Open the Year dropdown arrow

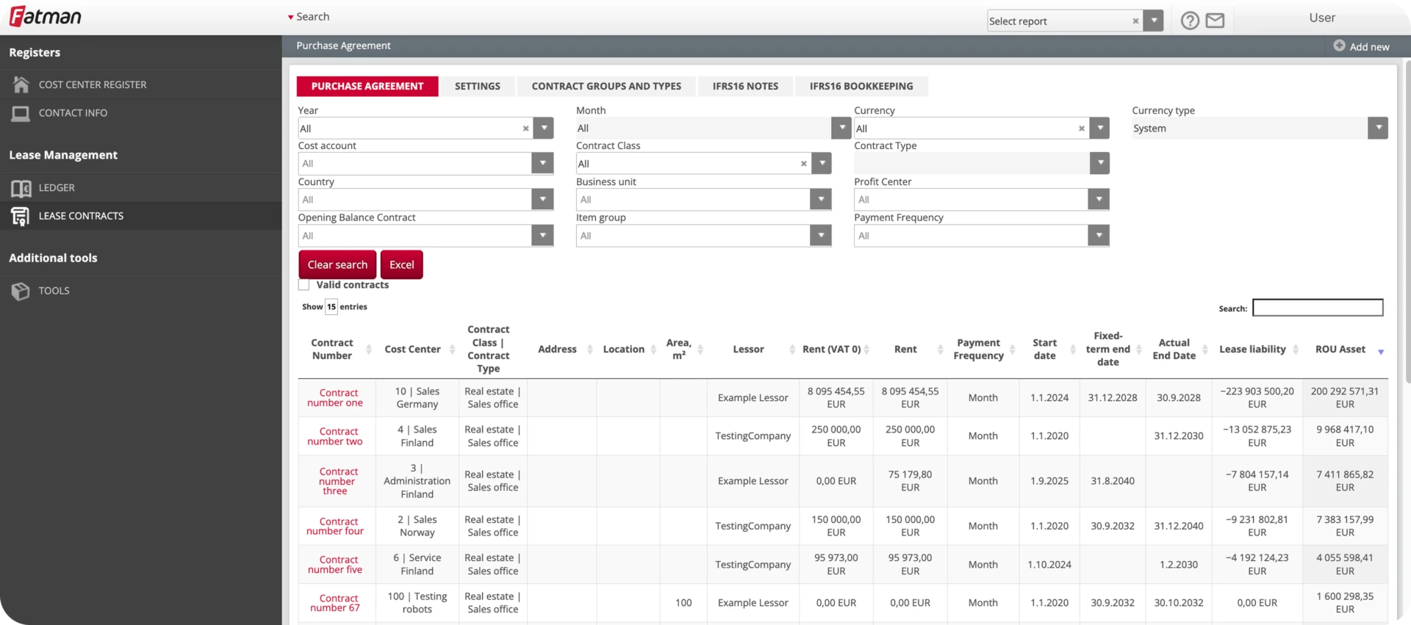(x=544, y=129)
